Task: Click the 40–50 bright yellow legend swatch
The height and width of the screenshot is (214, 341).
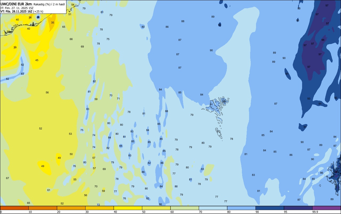Action: [x=128, y=208]
